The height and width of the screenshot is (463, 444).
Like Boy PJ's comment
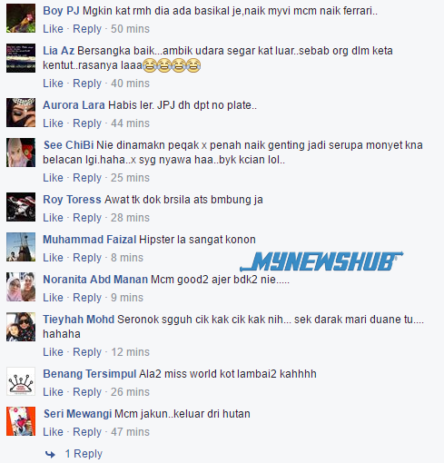click(x=53, y=29)
